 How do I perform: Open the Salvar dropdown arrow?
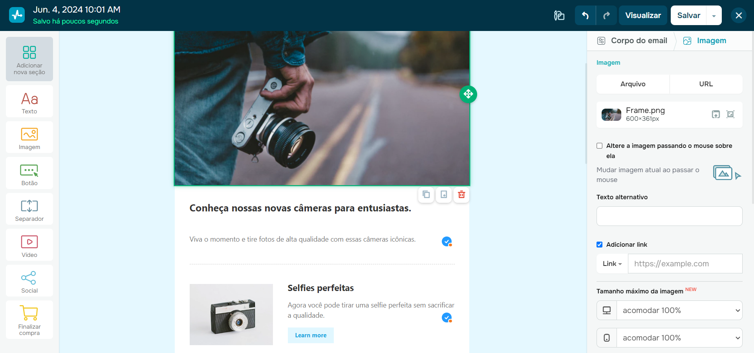coord(714,16)
